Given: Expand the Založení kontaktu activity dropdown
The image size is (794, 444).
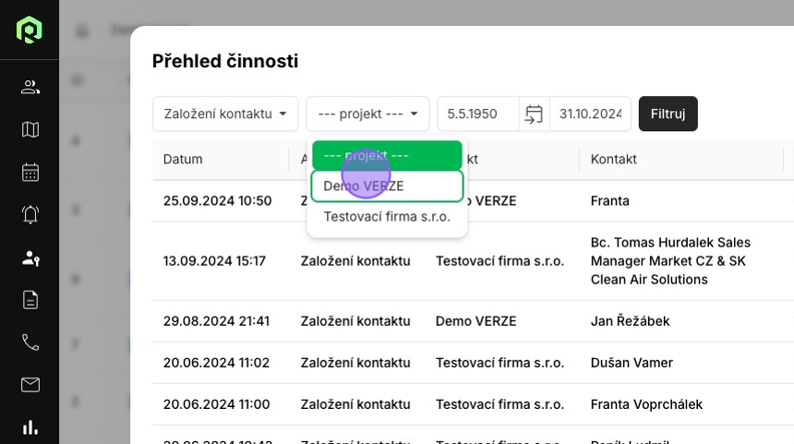Looking at the screenshot, I should point(225,114).
